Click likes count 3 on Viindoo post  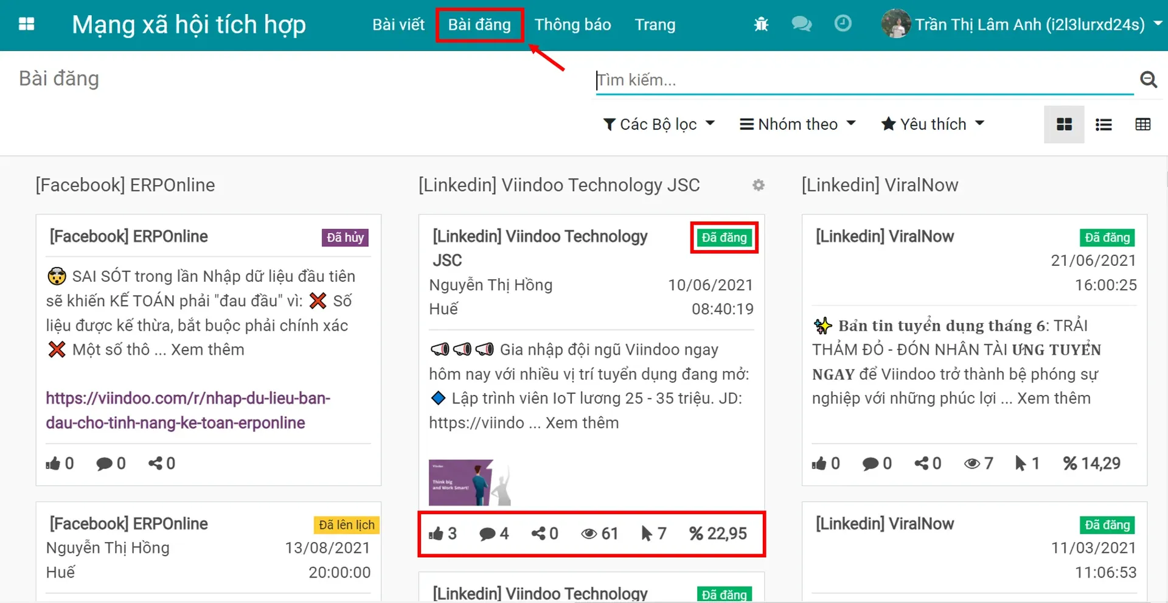[442, 534]
